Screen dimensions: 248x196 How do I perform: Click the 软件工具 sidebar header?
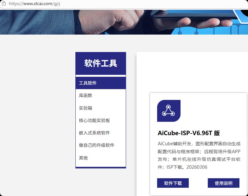point(101,63)
